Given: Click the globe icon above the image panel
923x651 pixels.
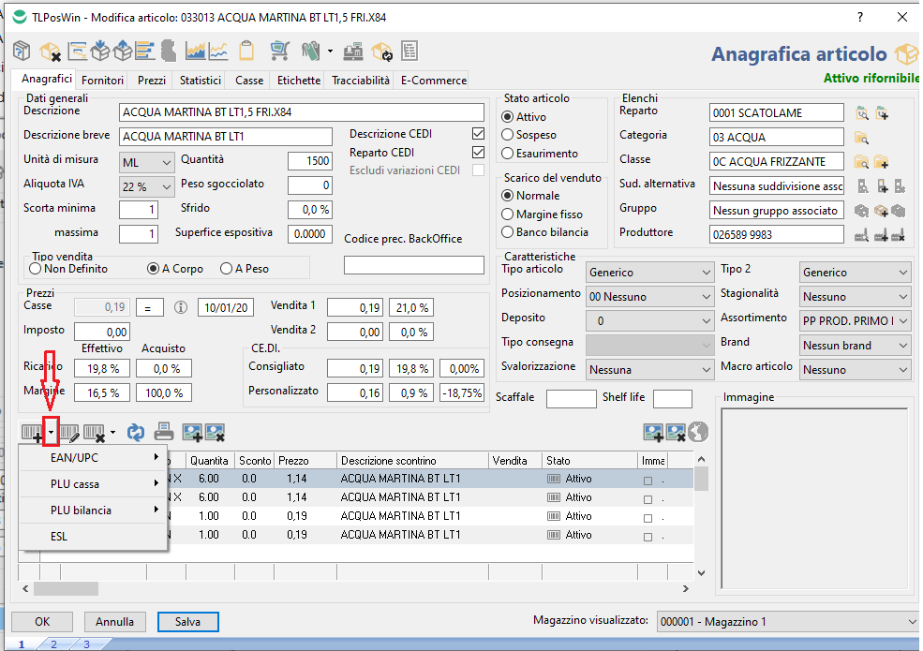Looking at the screenshot, I should [698, 432].
